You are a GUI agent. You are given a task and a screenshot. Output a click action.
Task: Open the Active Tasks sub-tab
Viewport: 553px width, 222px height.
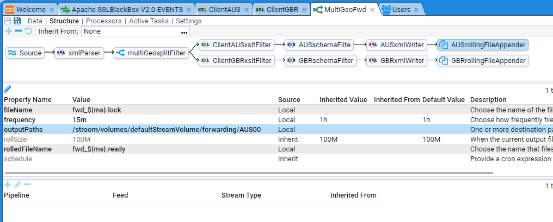149,21
